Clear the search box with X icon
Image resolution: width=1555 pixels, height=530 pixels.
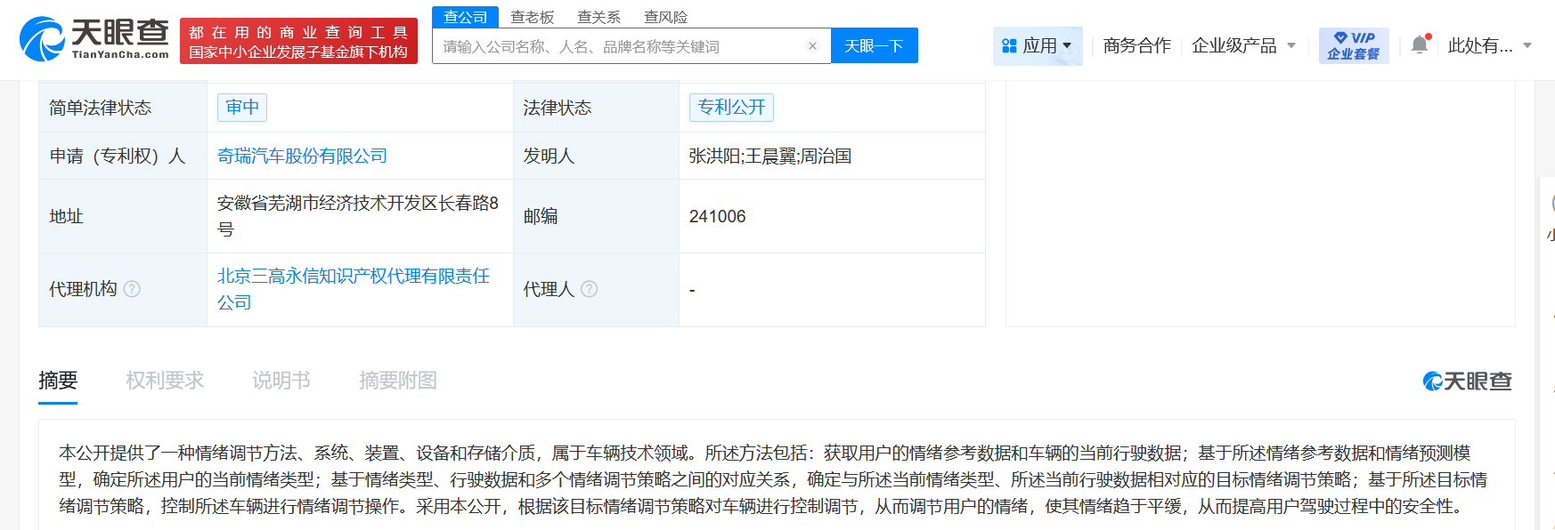(812, 46)
